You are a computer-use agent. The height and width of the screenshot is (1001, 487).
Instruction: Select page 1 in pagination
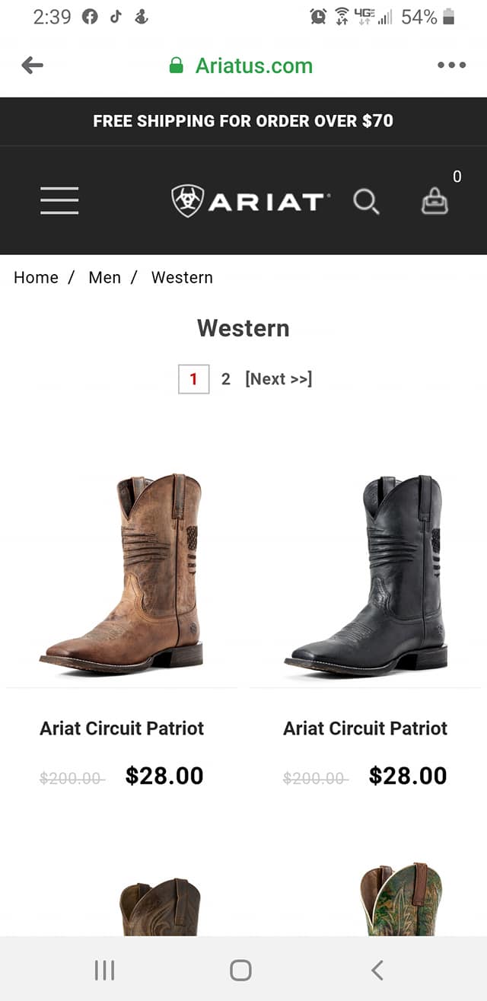pos(193,378)
